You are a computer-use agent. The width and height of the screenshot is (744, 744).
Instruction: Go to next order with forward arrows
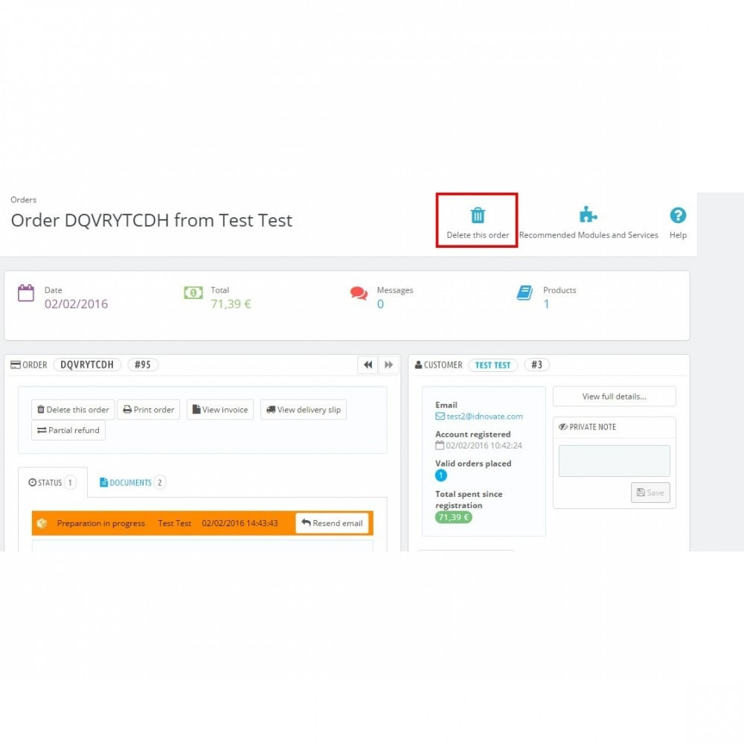pos(388,365)
